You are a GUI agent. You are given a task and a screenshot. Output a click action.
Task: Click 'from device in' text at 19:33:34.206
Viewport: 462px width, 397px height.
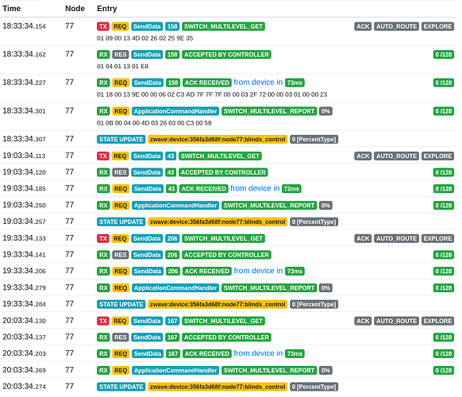tap(259, 271)
